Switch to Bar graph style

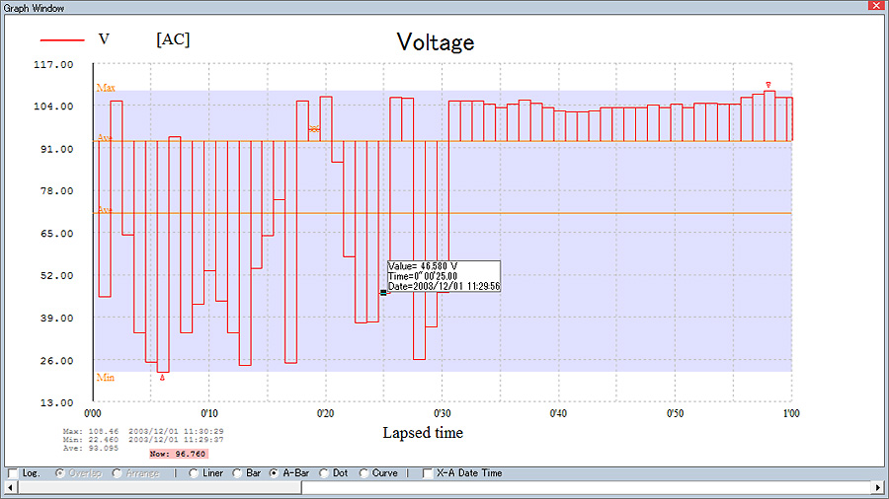237,473
